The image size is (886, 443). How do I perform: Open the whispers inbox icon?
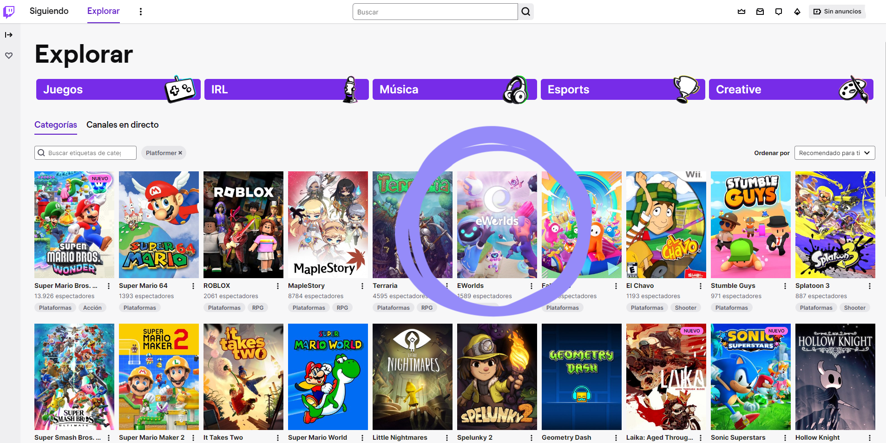click(x=760, y=12)
